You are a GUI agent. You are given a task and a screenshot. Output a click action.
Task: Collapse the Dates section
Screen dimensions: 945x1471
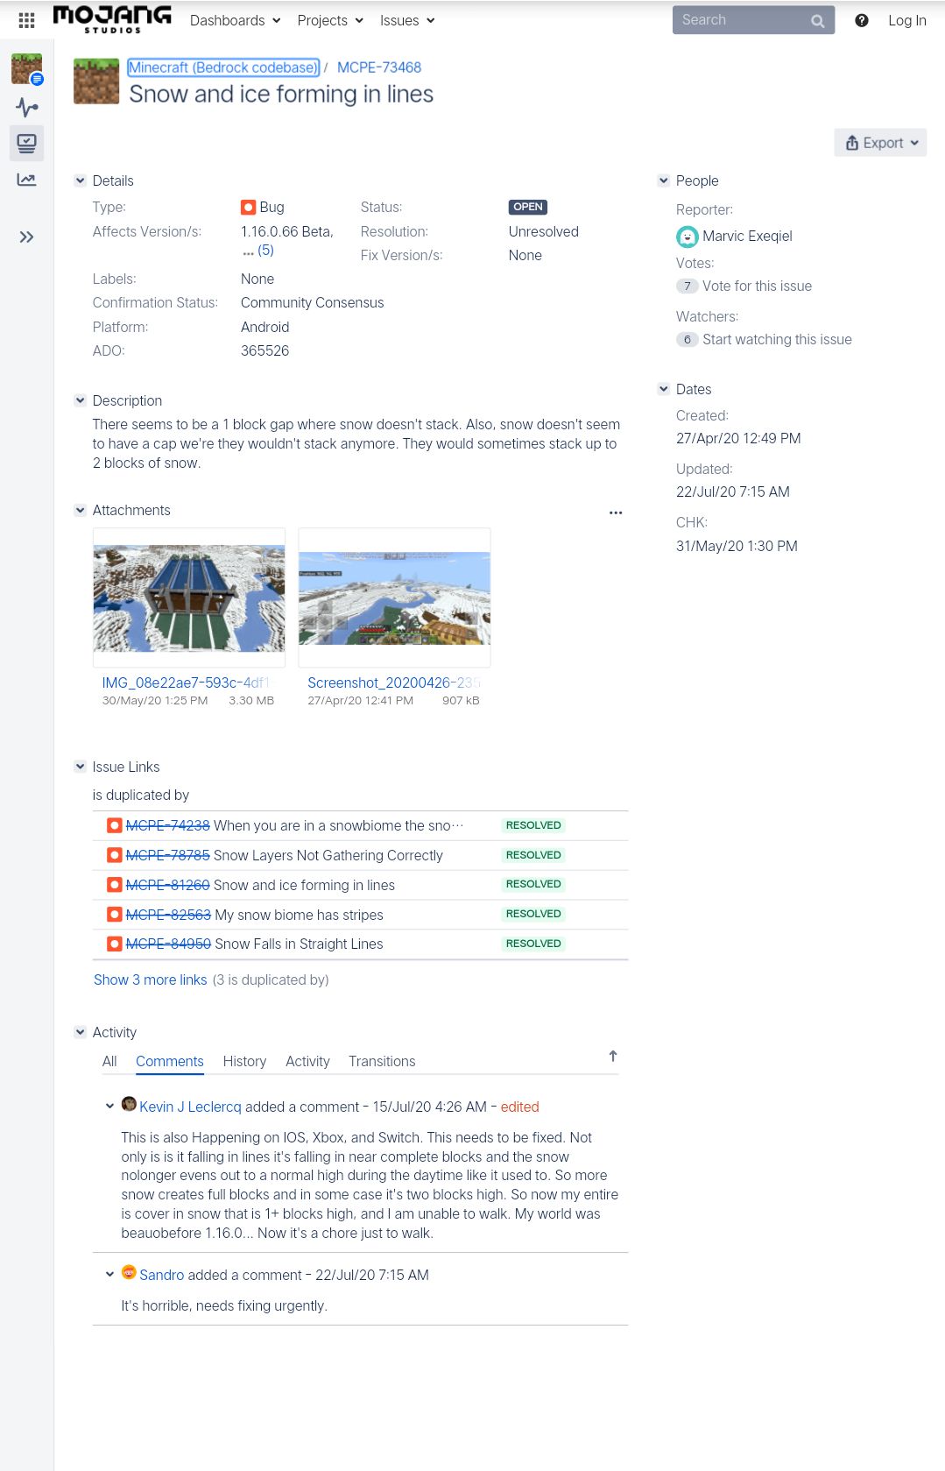pos(664,389)
